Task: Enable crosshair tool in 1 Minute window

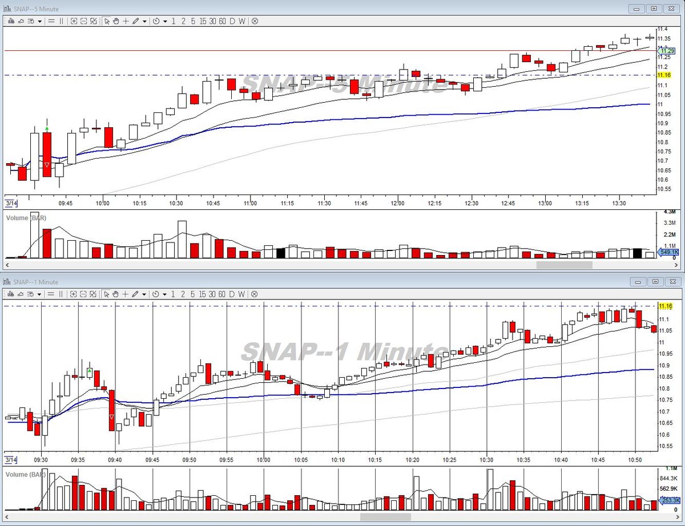Action: 126,294
